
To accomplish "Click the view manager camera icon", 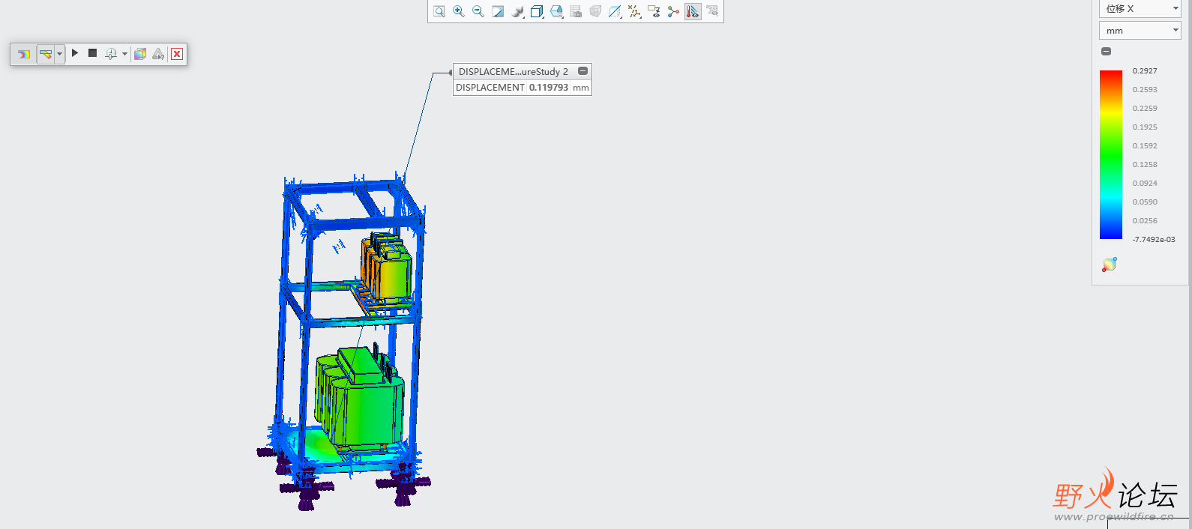I will coord(576,11).
